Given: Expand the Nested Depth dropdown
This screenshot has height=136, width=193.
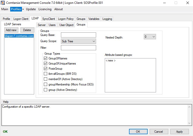Looking at the screenshot, I should coord(150,37).
